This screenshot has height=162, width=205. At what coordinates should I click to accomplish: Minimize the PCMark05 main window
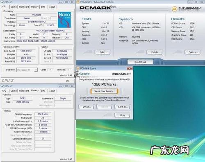pyautogui.click(x=190, y=2)
